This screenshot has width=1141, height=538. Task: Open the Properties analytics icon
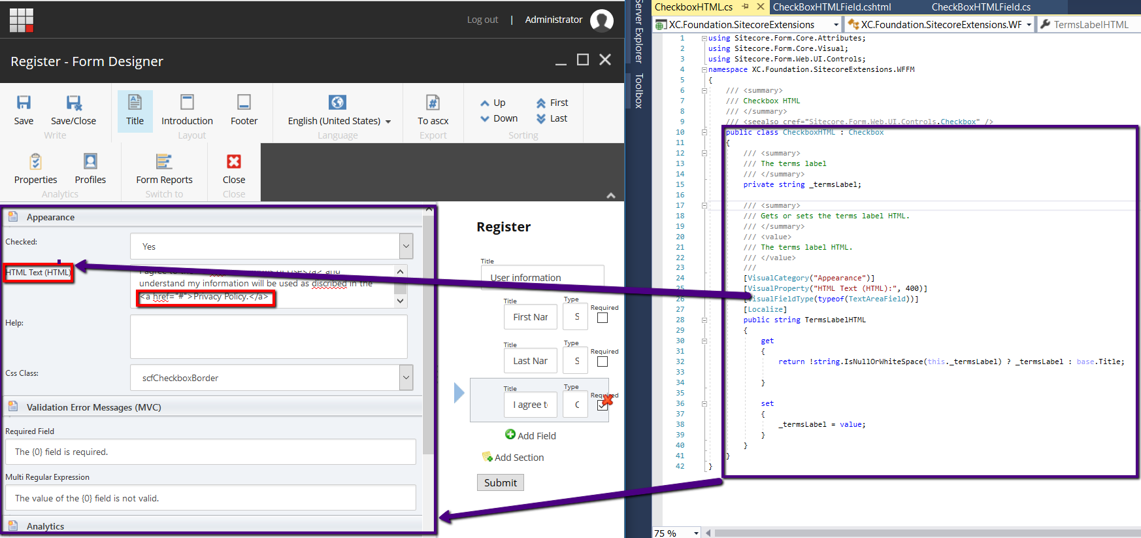point(35,161)
